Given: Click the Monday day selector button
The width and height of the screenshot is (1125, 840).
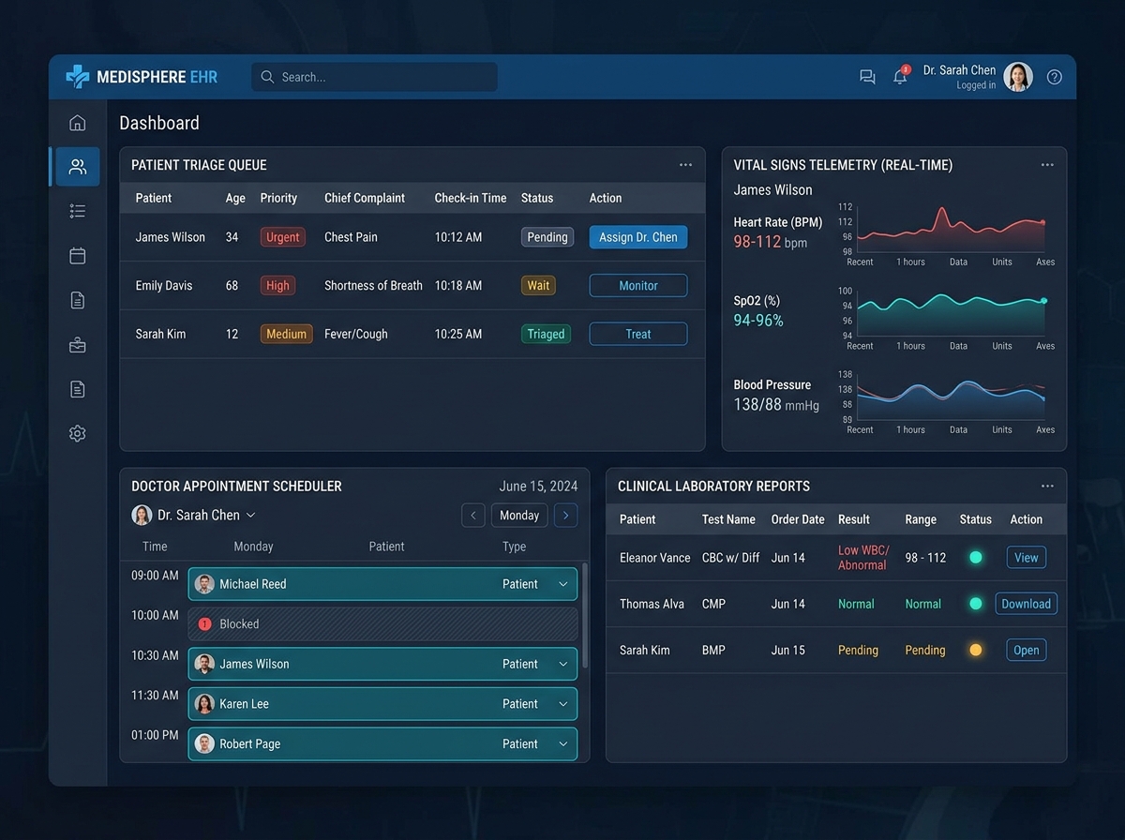Looking at the screenshot, I should 519,516.
